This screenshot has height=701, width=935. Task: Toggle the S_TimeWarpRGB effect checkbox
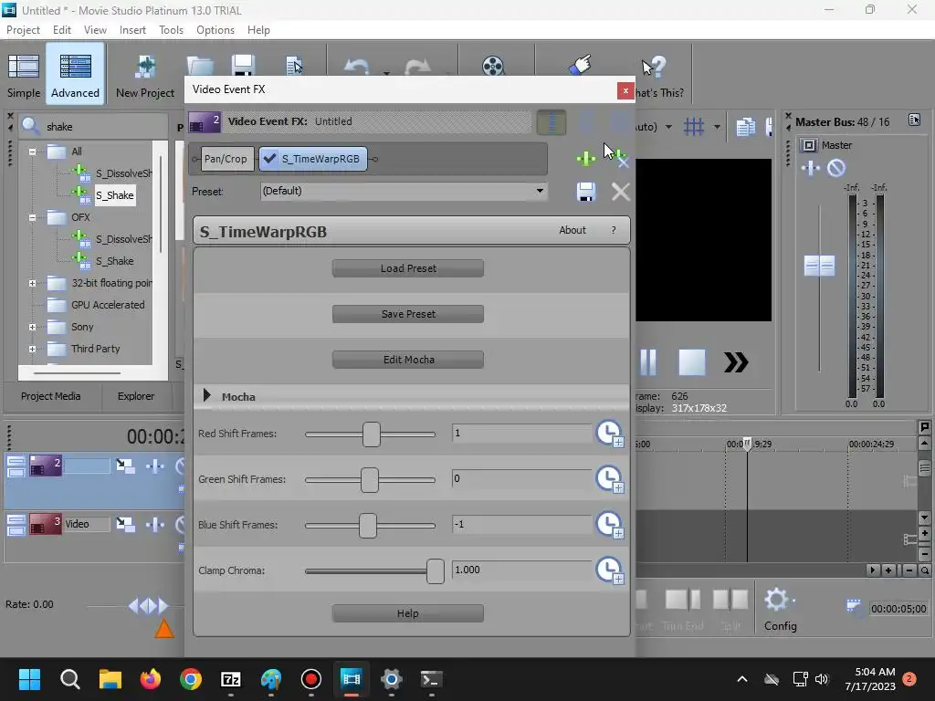[270, 159]
